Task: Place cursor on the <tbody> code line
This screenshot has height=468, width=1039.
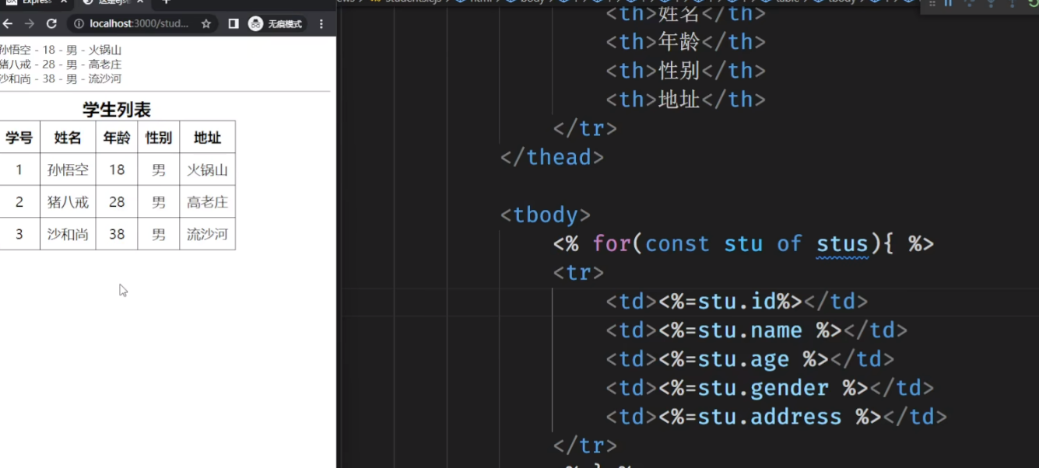Action: (546, 215)
